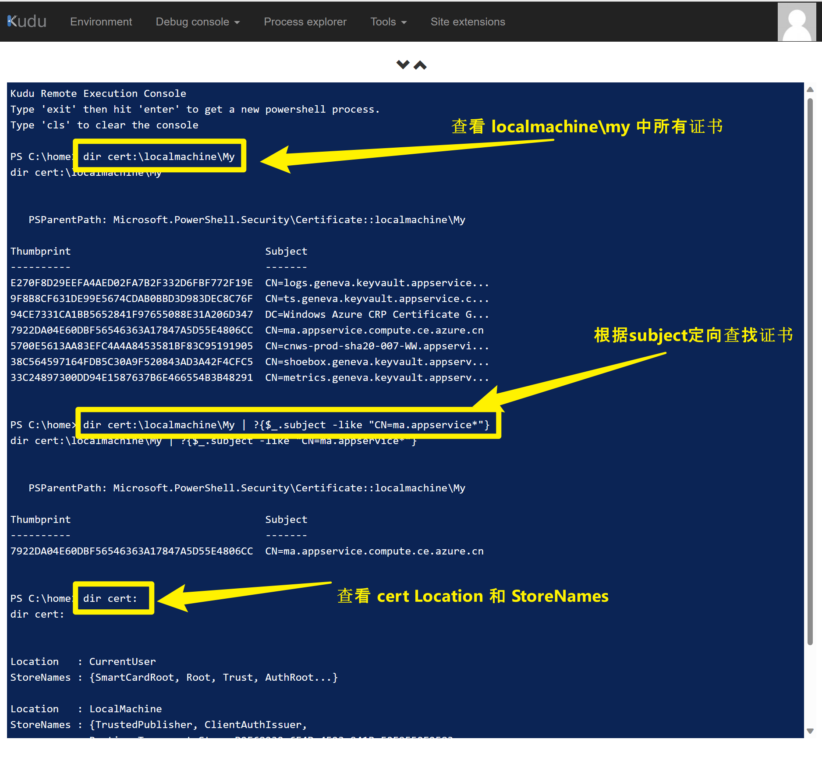Click the user avatar profile icon

coord(796,23)
